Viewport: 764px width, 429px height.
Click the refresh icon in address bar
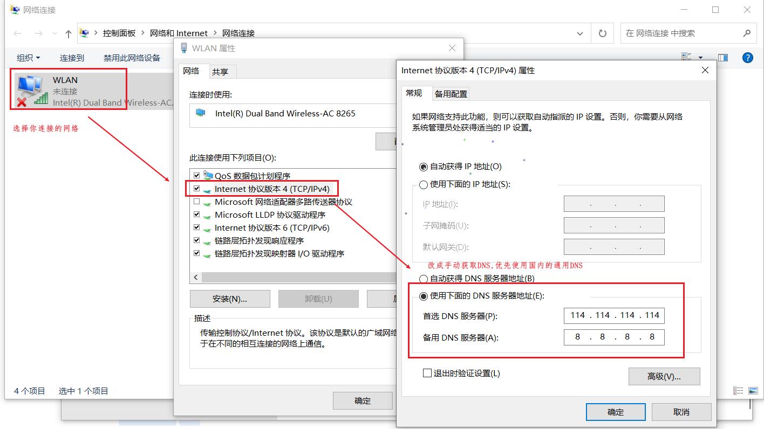pyautogui.click(x=603, y=33)
